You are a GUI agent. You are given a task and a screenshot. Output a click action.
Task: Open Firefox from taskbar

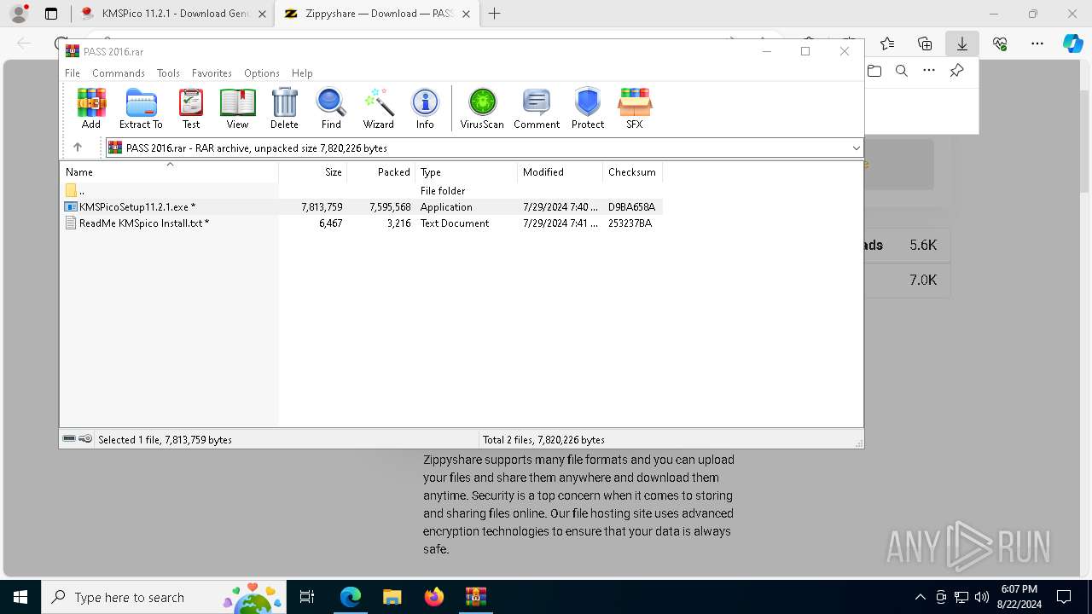pos(434,597)
